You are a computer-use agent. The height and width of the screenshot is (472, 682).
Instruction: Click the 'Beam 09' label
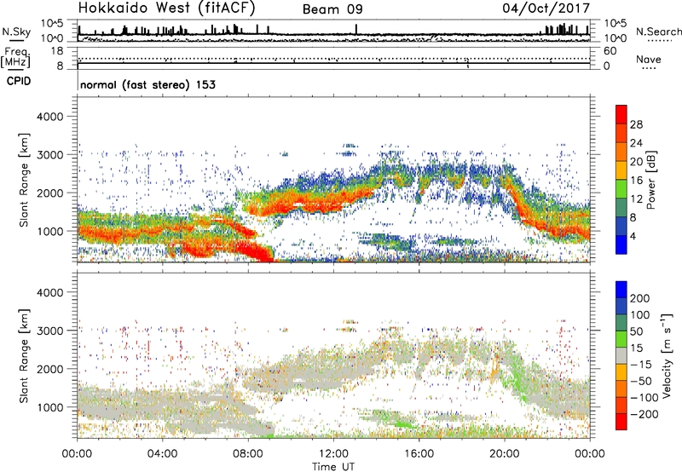pyautogui.click(x=332, y=9)
